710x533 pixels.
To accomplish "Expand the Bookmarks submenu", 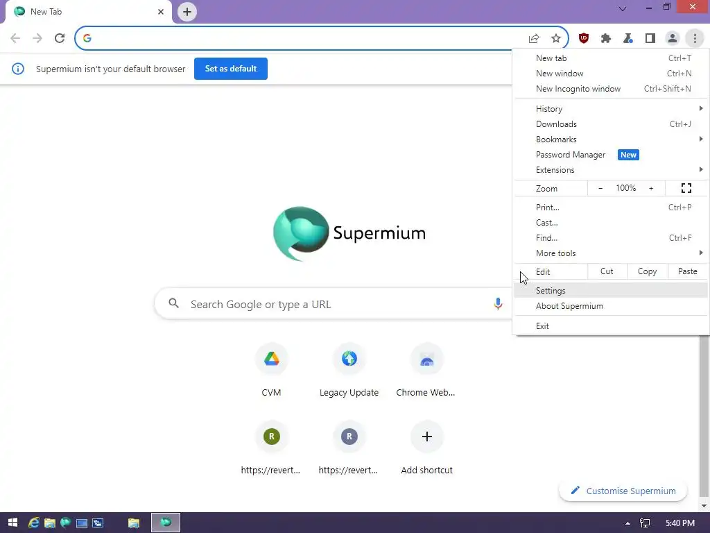I will [610, 139].
